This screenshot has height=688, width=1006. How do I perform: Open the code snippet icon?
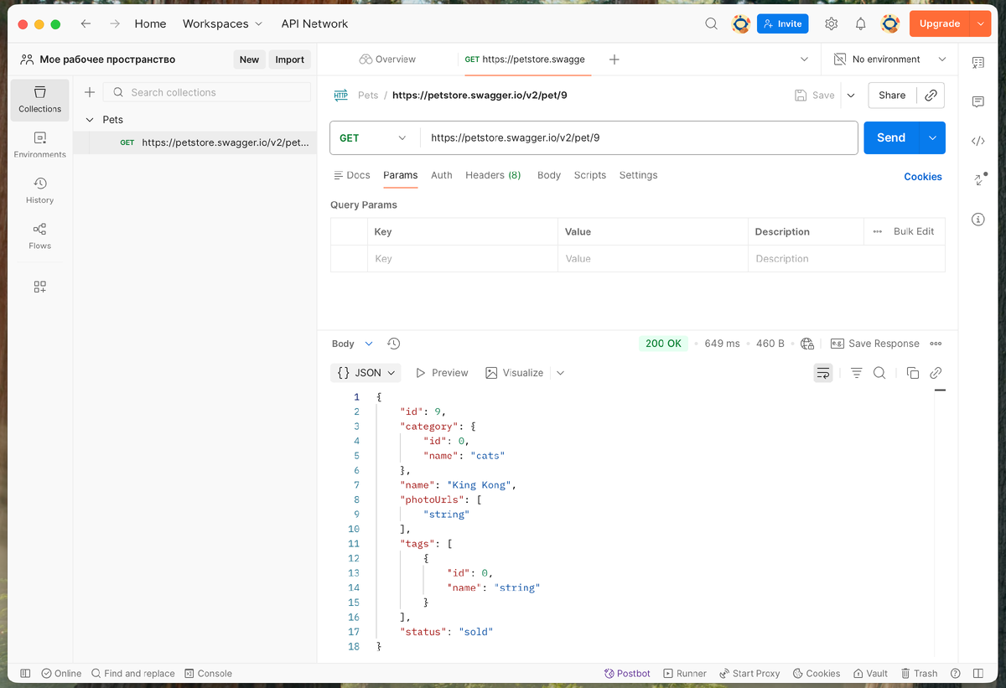[x=977, y=141]
